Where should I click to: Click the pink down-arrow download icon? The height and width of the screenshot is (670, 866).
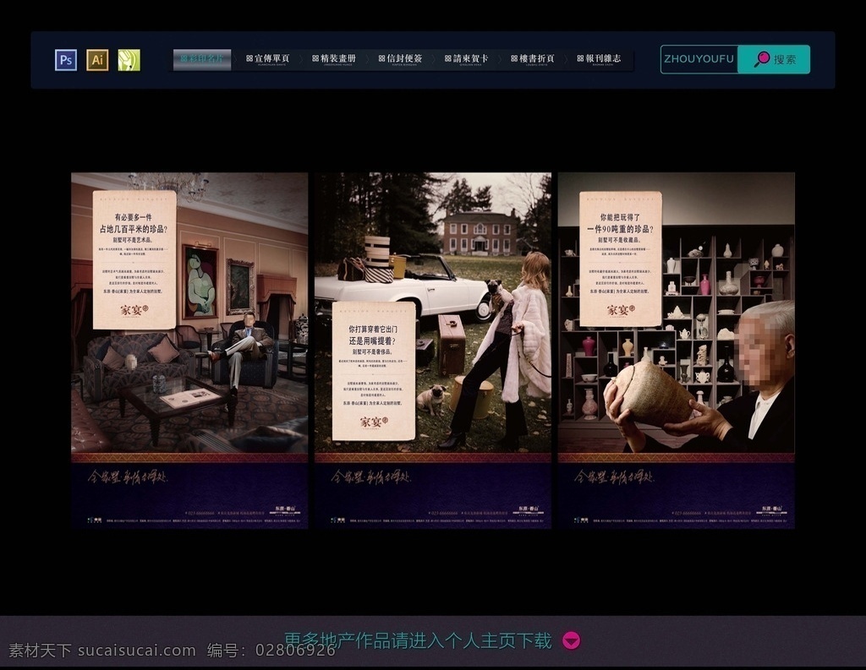571,640
